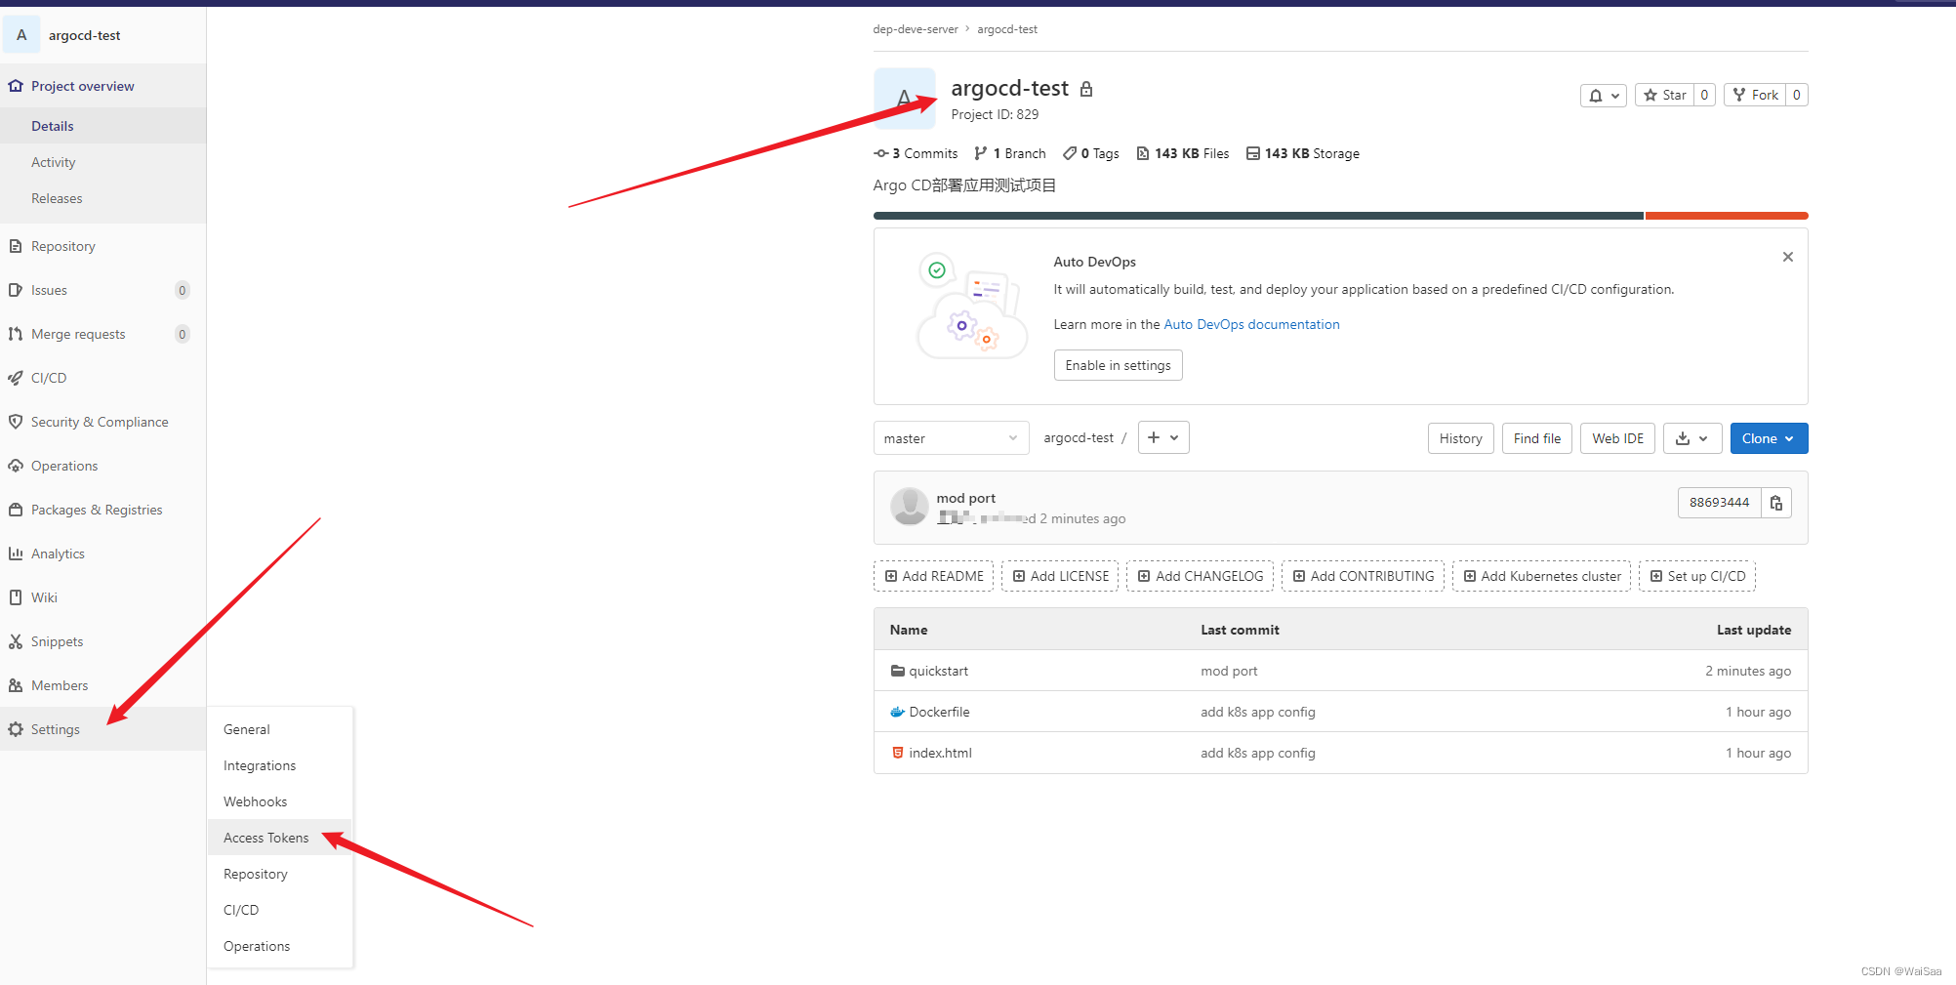1956x985 pixels.
Task: Click the Settings gear icon
Action: [16, 729]
